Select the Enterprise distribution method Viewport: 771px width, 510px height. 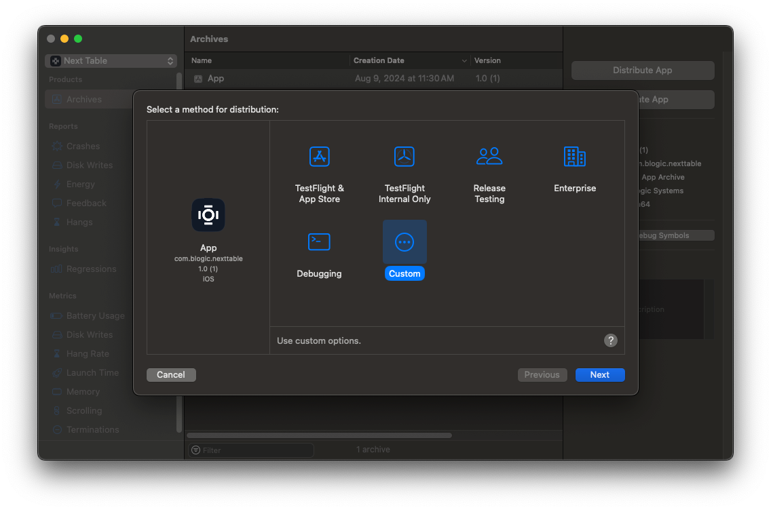(x=574, y=166)
